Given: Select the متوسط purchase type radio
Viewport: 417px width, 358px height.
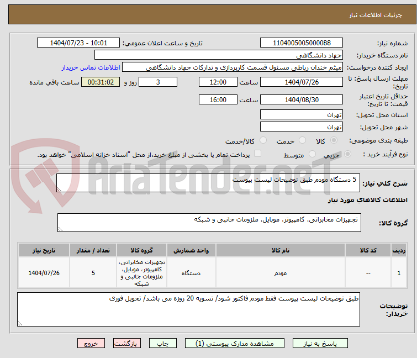Looking at the screenshot, I should [312, 154].
